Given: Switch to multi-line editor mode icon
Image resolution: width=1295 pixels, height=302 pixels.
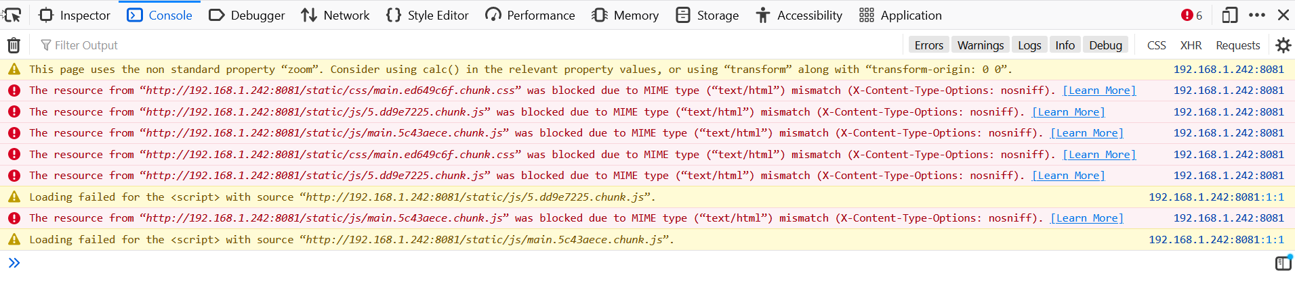Looking at the screenshot, I should [1283, 263].
